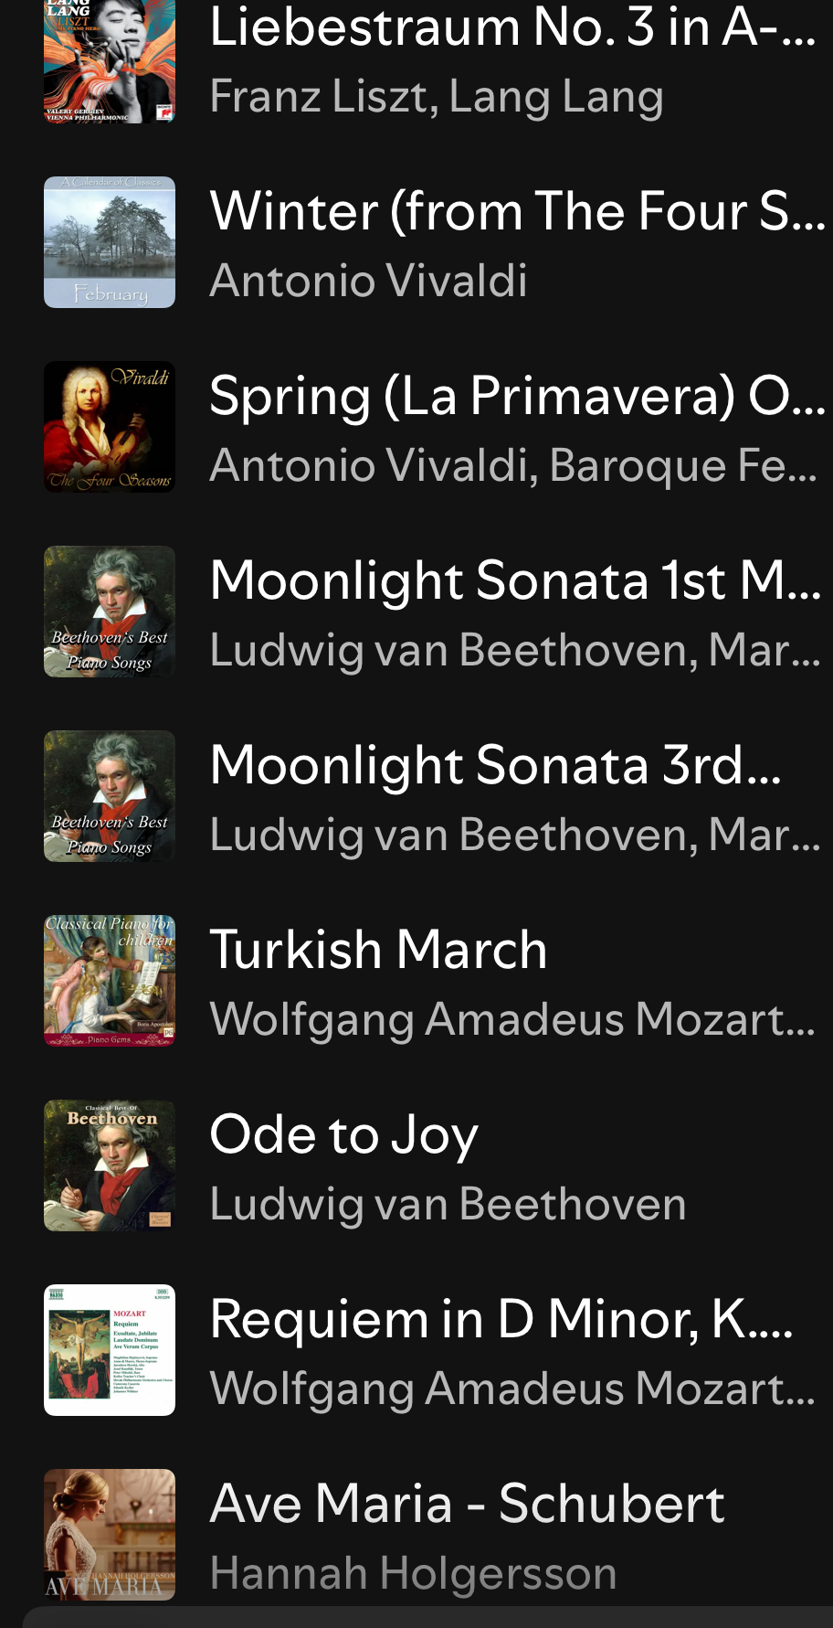Screen dimensions: 833x1628
Task: Play Winter from The Four Seasons
Action: pyautogui.click(x=516, y=212)
